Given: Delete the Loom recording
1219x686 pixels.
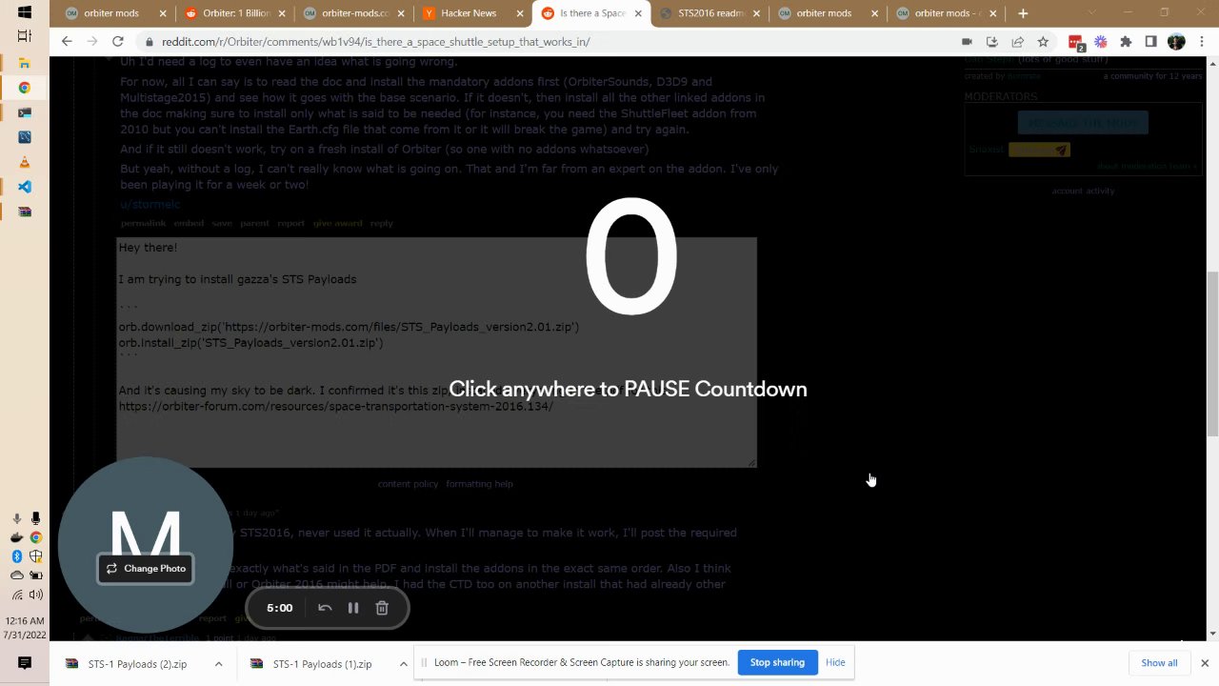Looking at the screenshot, I should point(382,608).
